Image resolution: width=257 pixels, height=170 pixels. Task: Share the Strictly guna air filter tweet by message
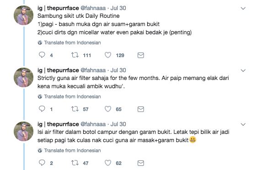pyautogui.click(x=141, y=109)
